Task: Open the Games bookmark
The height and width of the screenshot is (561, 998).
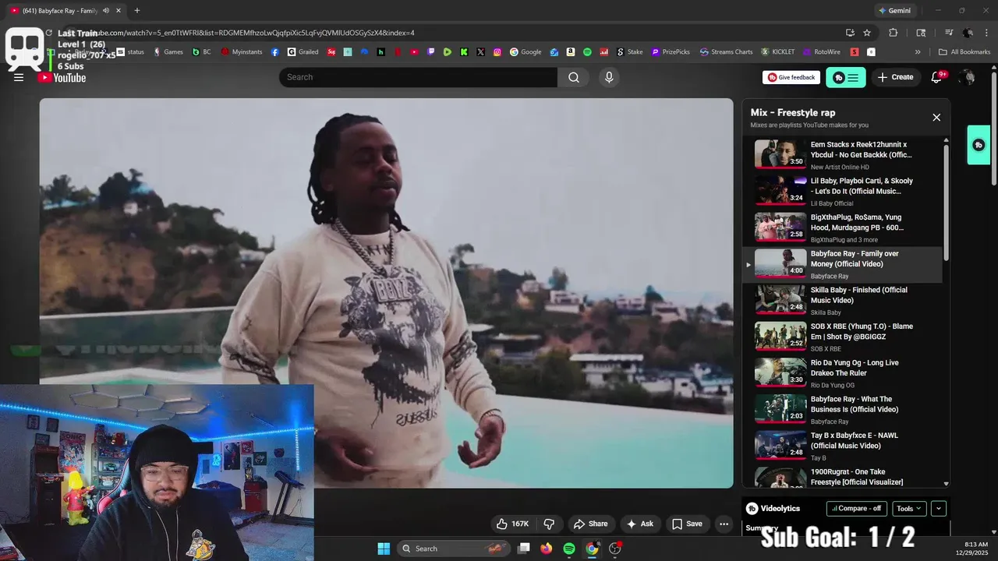Action: tap(168, 52)
